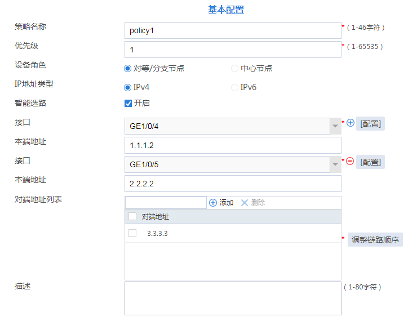The image size is (417, 326).
Task: Select the 中心节点 device role
Action: click(234, 69)
